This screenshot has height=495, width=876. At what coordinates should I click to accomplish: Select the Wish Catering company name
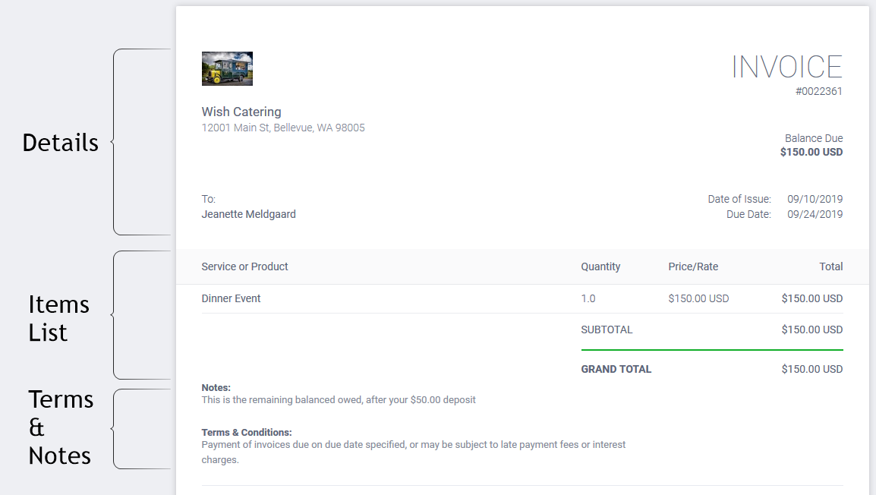241,112
